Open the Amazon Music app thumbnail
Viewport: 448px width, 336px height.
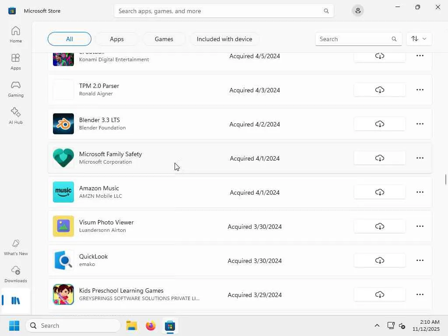(x=63, y=192)
